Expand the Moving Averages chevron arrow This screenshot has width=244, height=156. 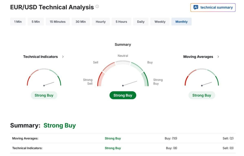tap(218, 57)
